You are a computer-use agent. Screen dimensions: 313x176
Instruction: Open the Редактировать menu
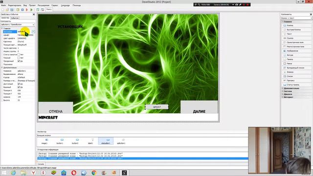click(15, 5)
